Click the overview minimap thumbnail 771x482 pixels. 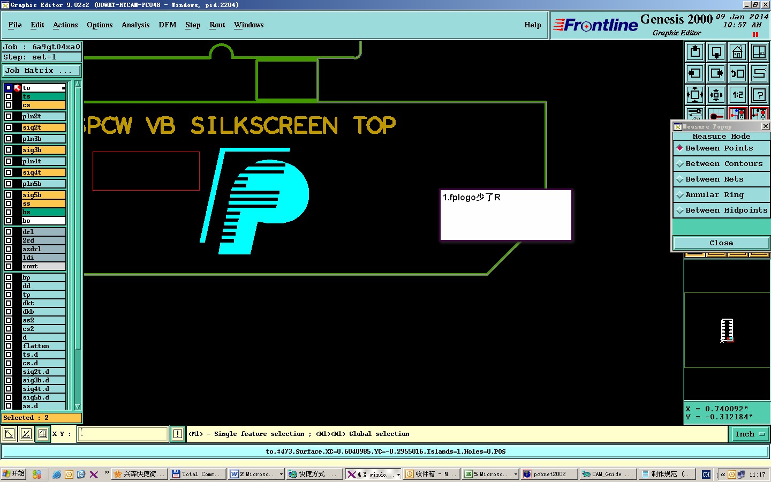tap(727, 330)
